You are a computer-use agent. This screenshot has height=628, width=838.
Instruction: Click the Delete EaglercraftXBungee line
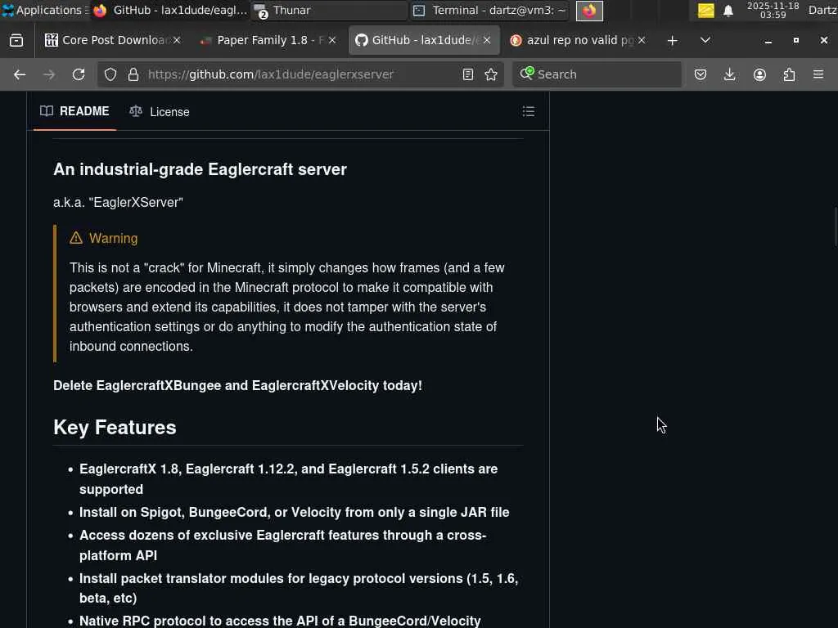click(x=238, y=386)
